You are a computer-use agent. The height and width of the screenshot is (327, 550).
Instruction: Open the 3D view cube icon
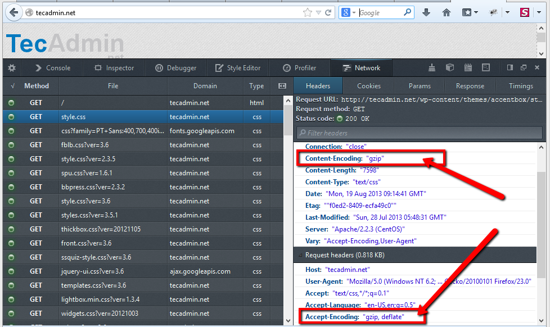pos(449,68)
